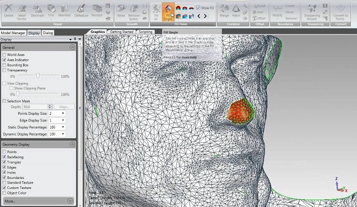Launch the Sharpening Wizard

[312, 12]
